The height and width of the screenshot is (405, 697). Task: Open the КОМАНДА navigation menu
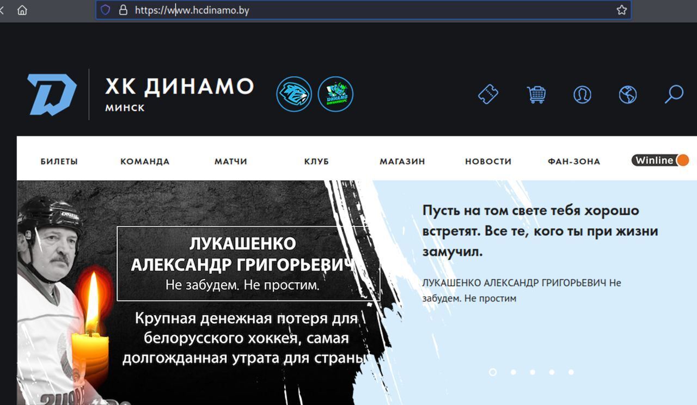point(145,161)
